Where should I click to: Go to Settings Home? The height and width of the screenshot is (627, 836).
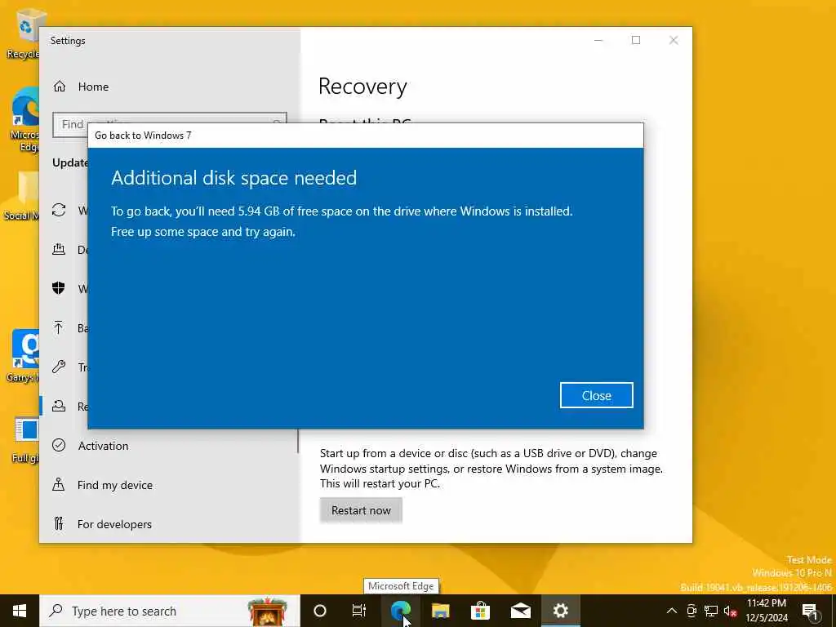93,87
